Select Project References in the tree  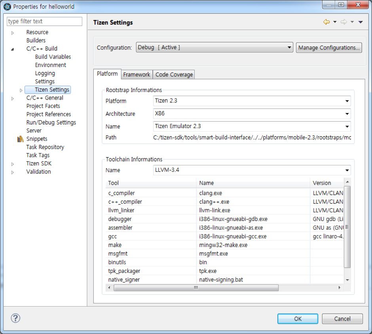point(49,114)
